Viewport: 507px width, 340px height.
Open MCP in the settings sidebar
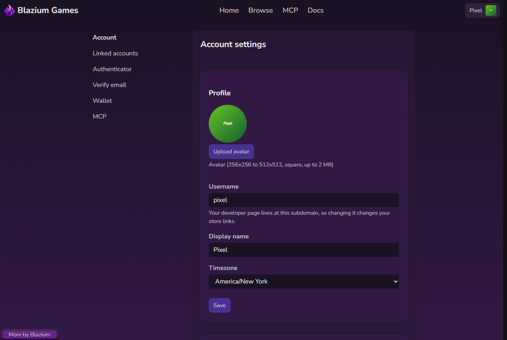tap(99, 117)
